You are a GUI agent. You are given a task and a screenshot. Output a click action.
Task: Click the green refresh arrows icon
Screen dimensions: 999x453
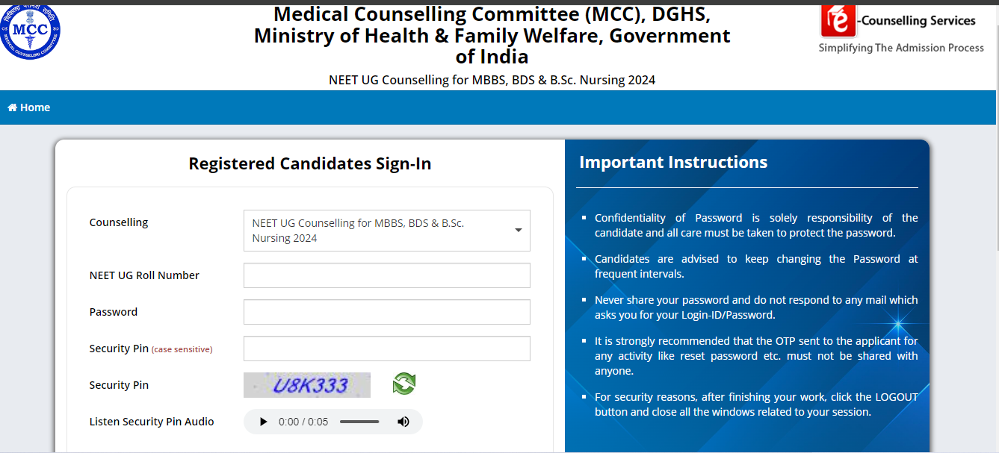[405, 384]
